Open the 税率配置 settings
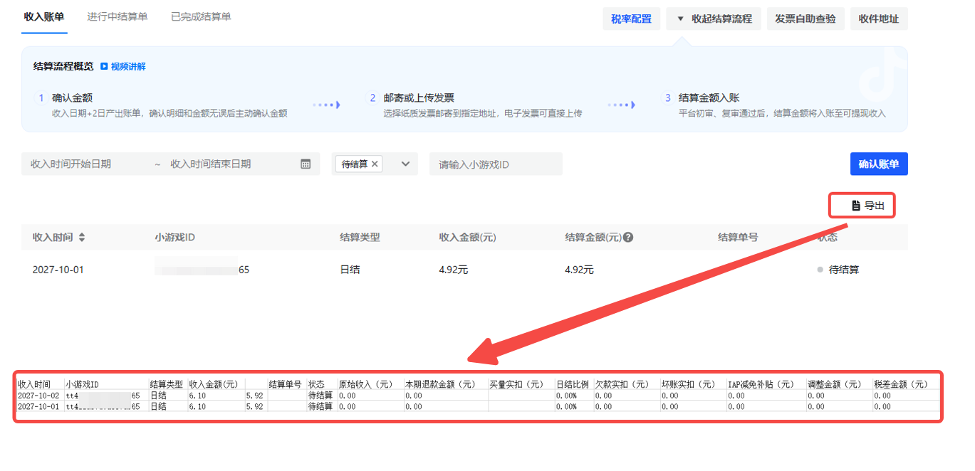This screenshot has height=471, width=975. pyautogui.click(x=631, y=19)
